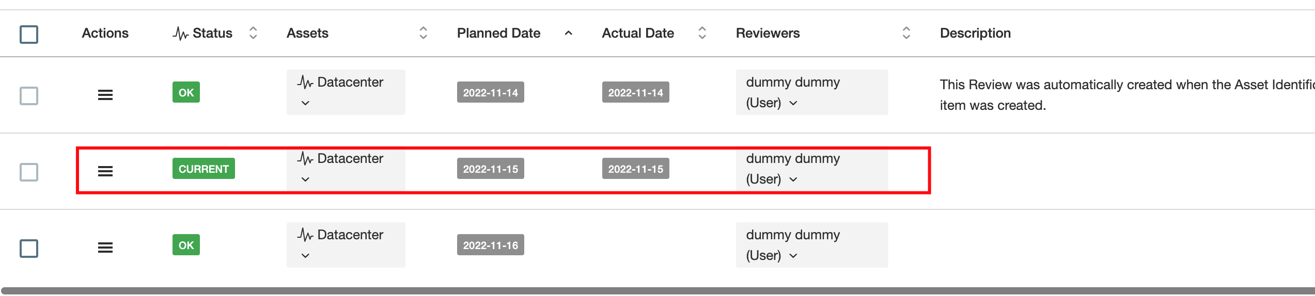The height and width of the screenshot is (296, 1315).
Task: Tick the checkbox for the 2022-11-16 review
Action: point(29,248)
